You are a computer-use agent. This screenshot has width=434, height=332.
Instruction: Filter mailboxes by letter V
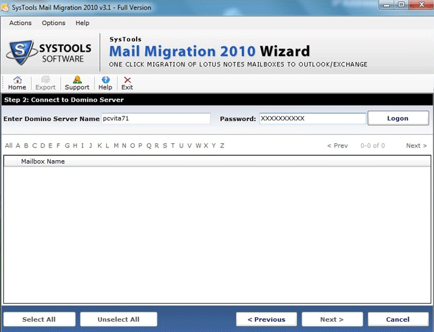(189, 145)
